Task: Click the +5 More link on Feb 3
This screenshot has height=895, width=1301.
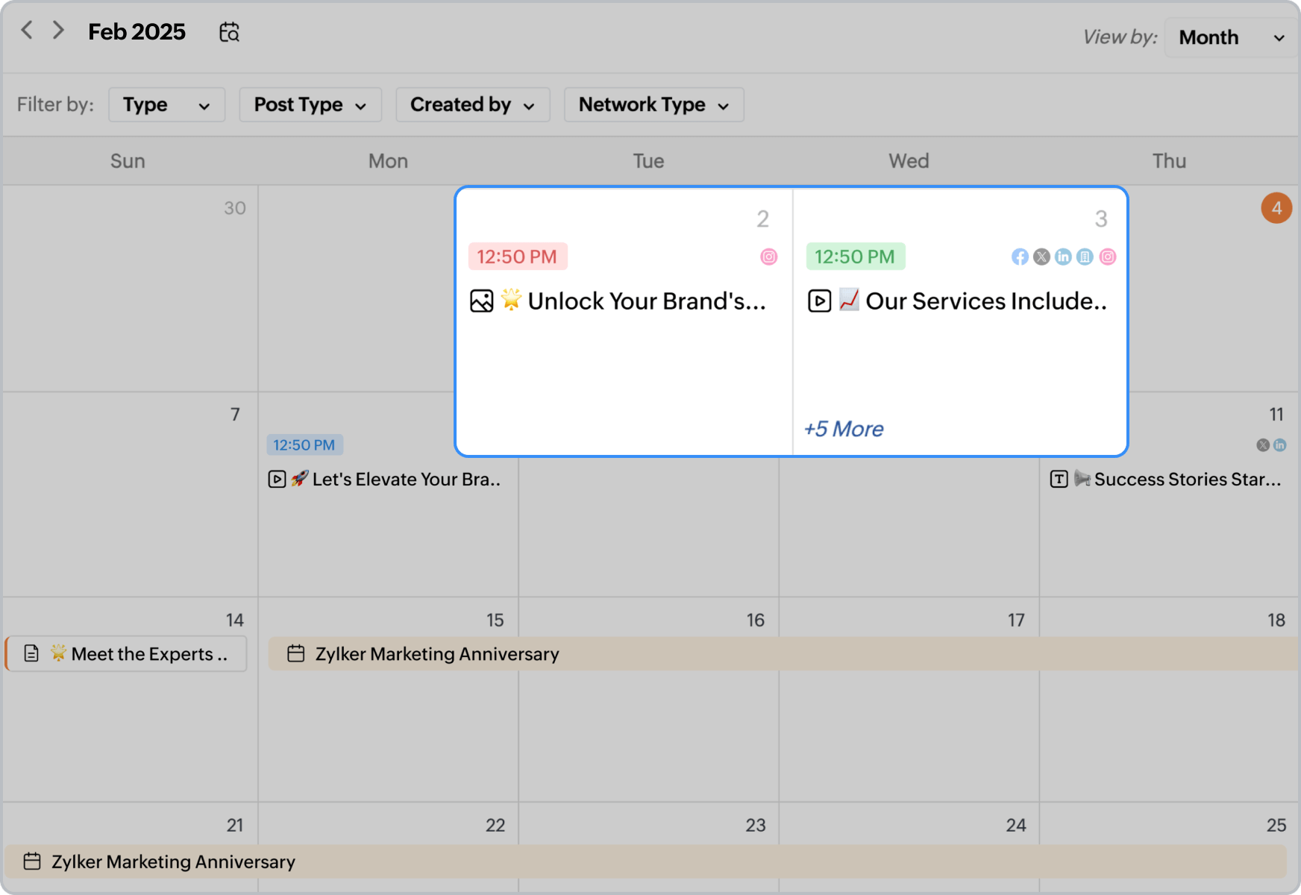Action: click(x=843, y=428)
